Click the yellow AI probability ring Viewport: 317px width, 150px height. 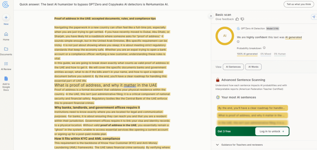(x=225, y=36)
